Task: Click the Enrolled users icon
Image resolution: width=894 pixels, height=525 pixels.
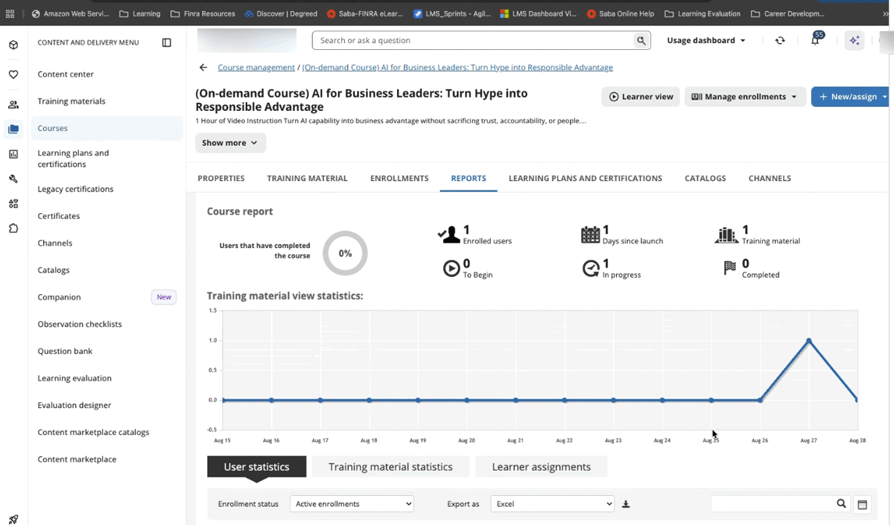Action: [x=448, y=235]
